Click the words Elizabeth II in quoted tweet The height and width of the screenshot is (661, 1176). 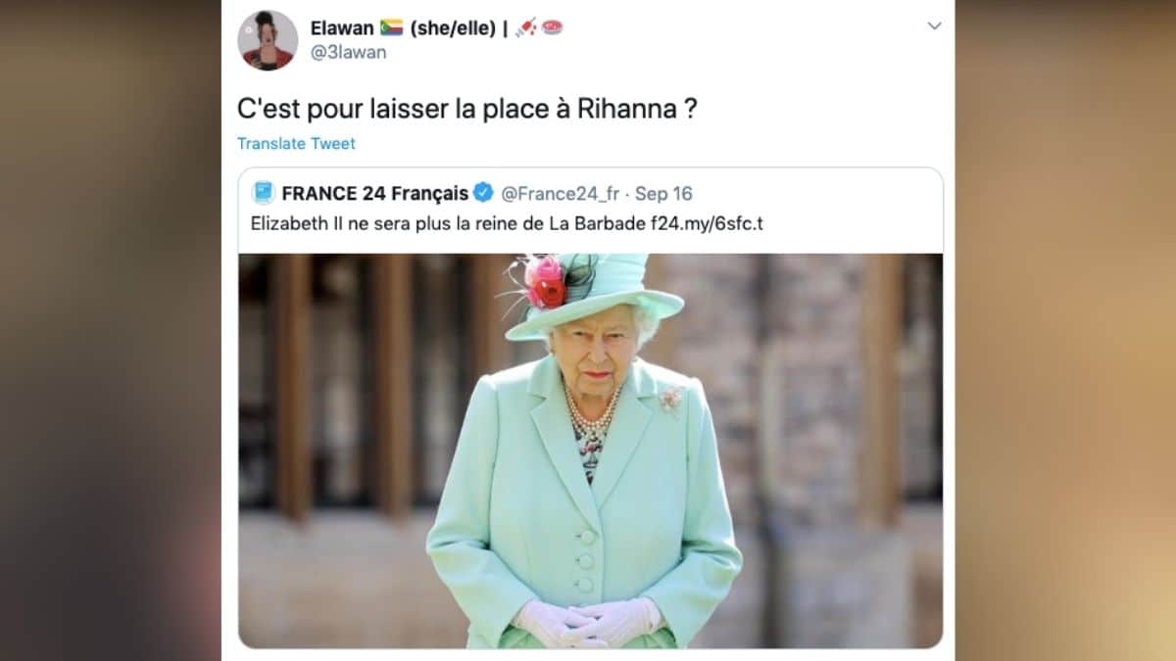pyautogui.click(x=290, y=222)
